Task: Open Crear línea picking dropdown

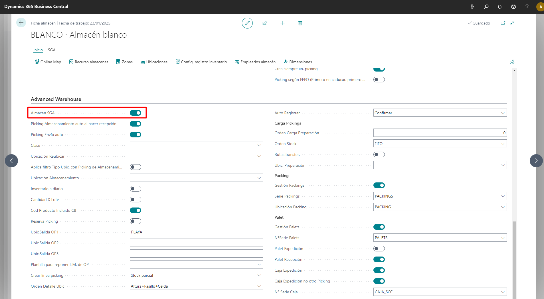Action: coord(196,275)
